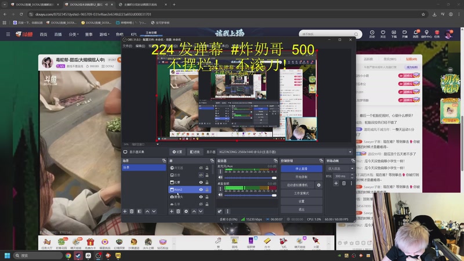Screen dimensions: 464x261
Task: Delete the scene transition trash icon
Action: point(344,183)
